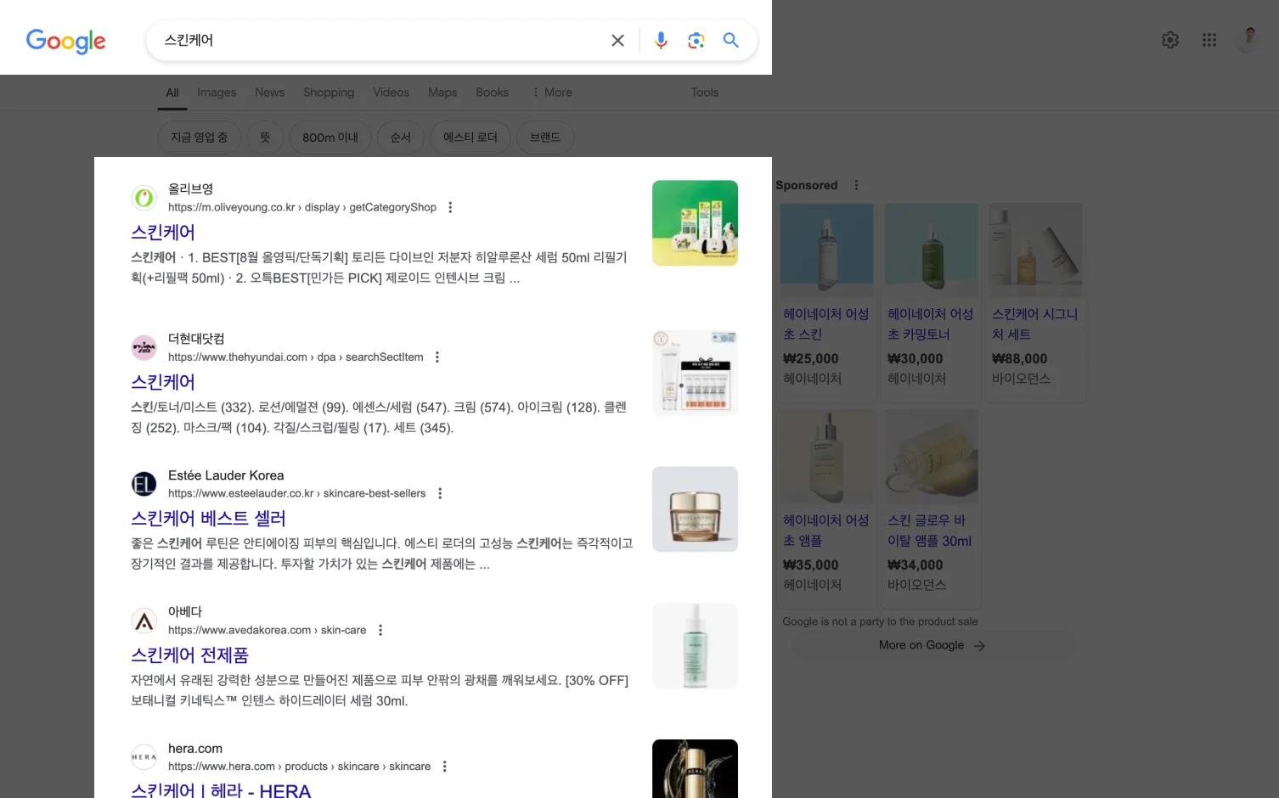
Task: Click the Estée Lauder site favicon
Action: pyautogui.click(x=144, y=484)
